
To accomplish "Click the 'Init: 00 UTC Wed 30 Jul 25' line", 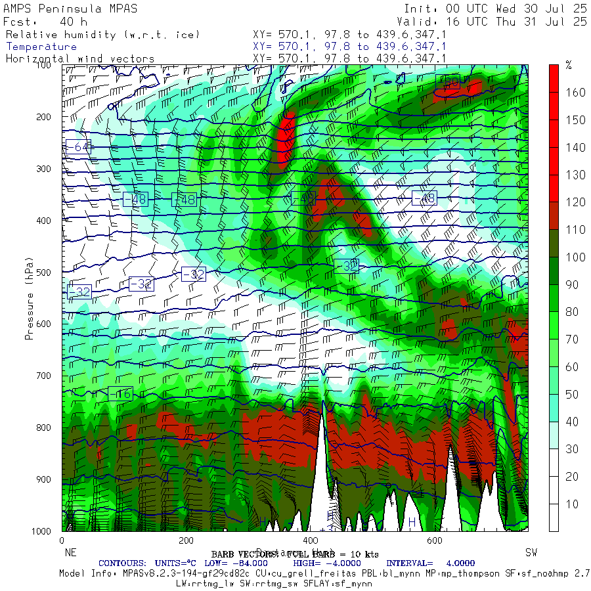I will click(x=496, y=9).
